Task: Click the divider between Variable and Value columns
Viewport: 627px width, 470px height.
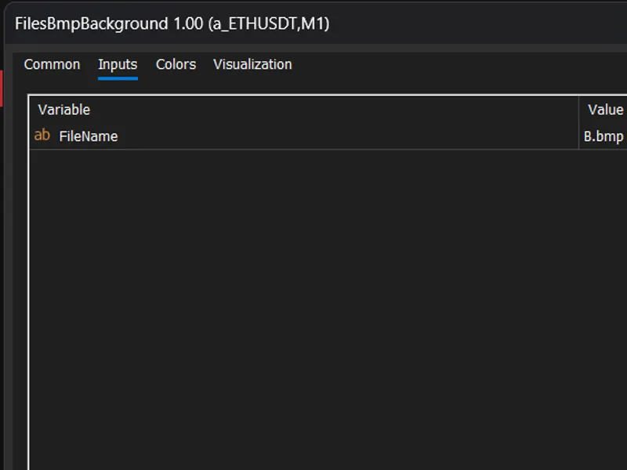Action: pos(578,122)
